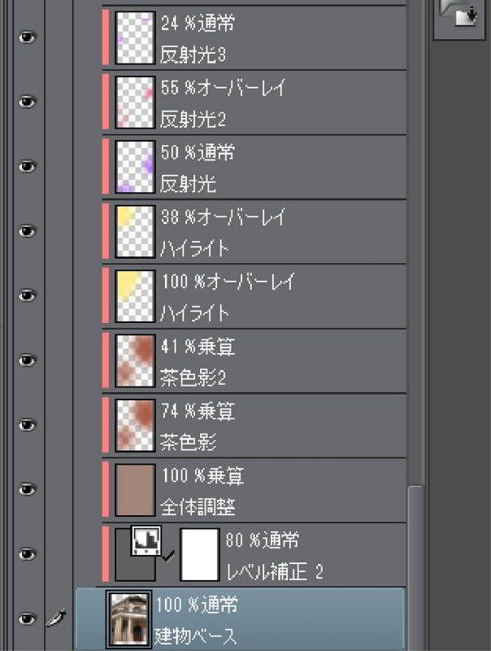Click the yellow thumbnail of 100% ハイライト layer
The width and height of the screenshot is (491, 651).
135,295
